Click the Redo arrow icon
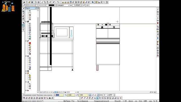The image size is (181, 102). [58, 2]
